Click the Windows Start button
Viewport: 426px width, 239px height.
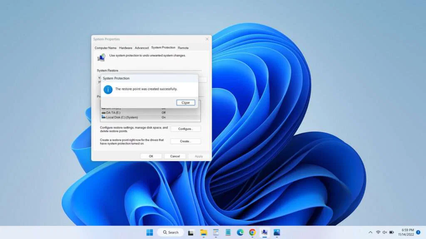click(150, 232)
